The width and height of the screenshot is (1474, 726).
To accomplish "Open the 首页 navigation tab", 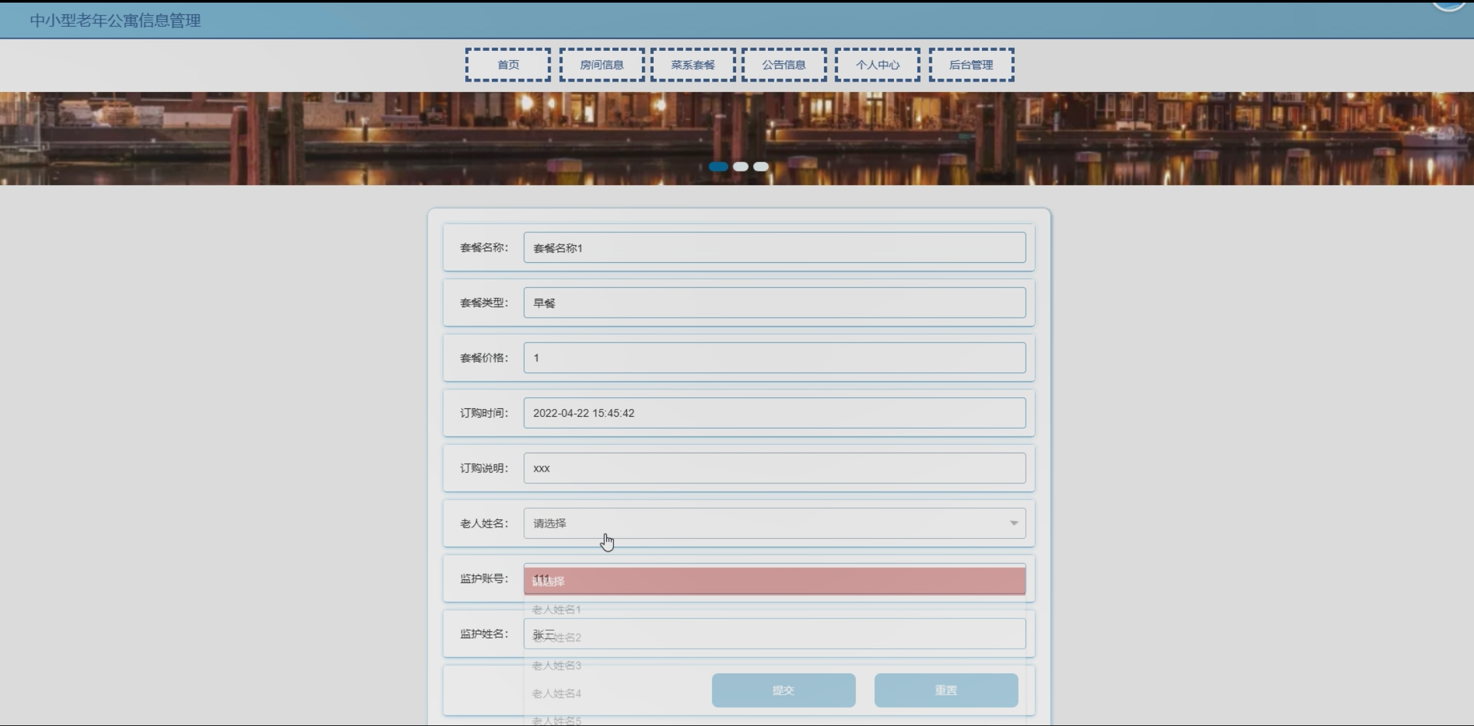I will coord(508,65).
